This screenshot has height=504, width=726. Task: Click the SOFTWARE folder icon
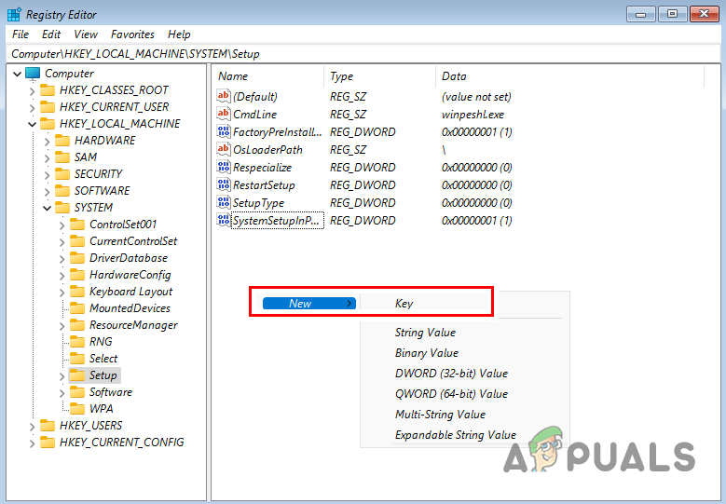point(62,191)
